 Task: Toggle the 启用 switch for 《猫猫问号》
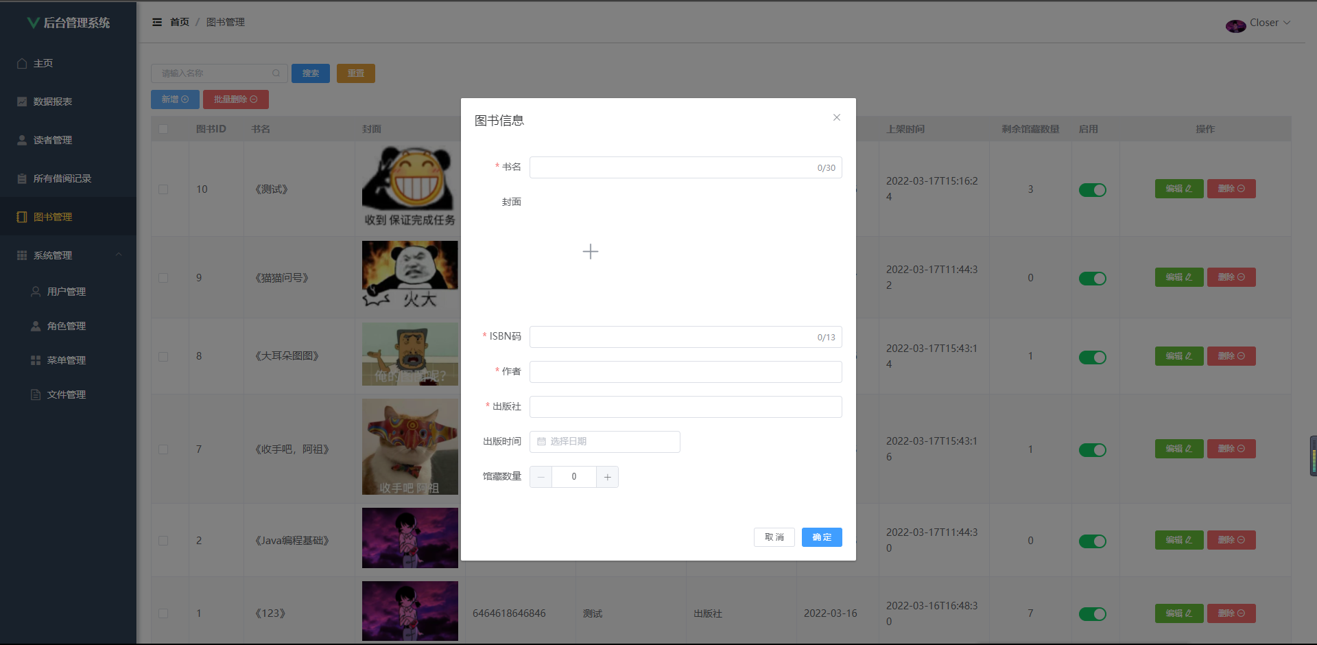pyautogui.click(x=1093, y=279)
